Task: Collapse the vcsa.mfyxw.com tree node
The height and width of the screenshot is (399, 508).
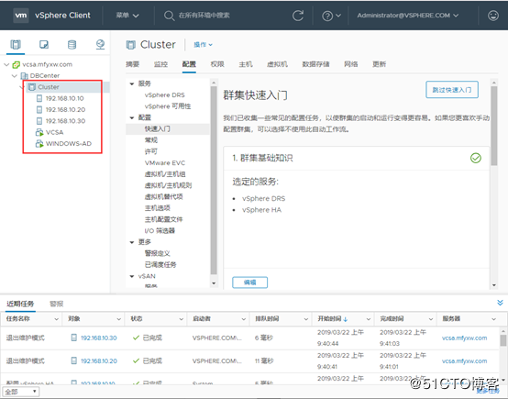Action: tap(6, 64)
